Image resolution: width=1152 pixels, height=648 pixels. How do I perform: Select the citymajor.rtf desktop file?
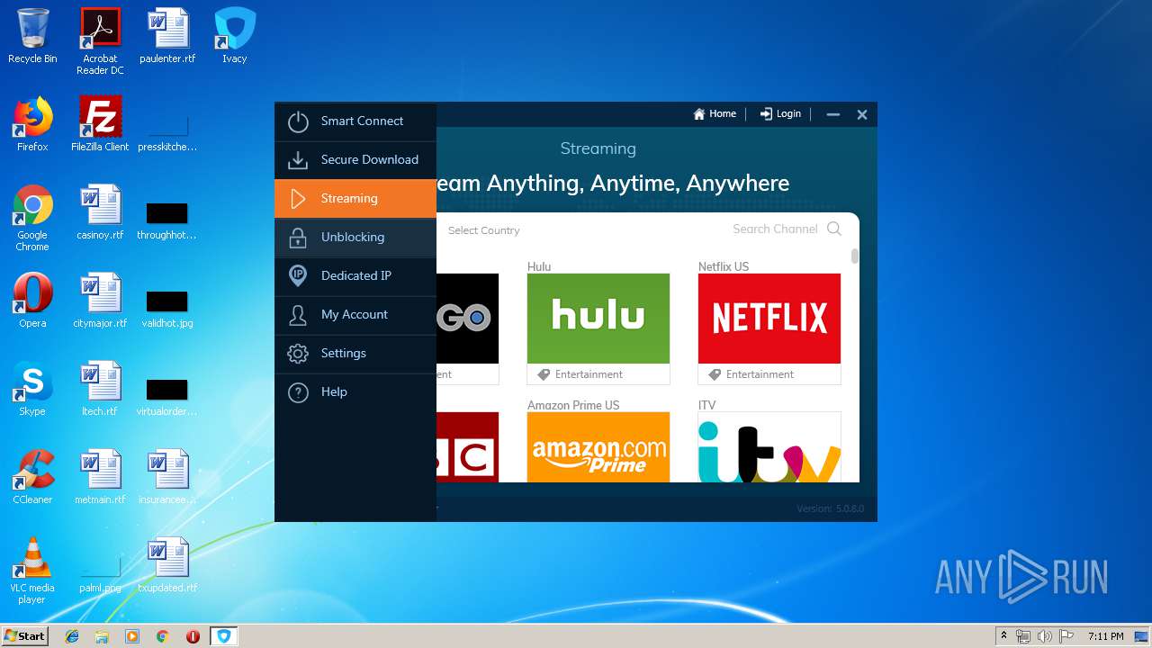[100, 301]
